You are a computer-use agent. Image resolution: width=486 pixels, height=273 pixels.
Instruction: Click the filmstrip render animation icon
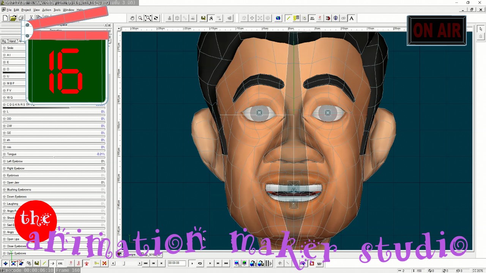pyautogui.click(x=269, y=263)
